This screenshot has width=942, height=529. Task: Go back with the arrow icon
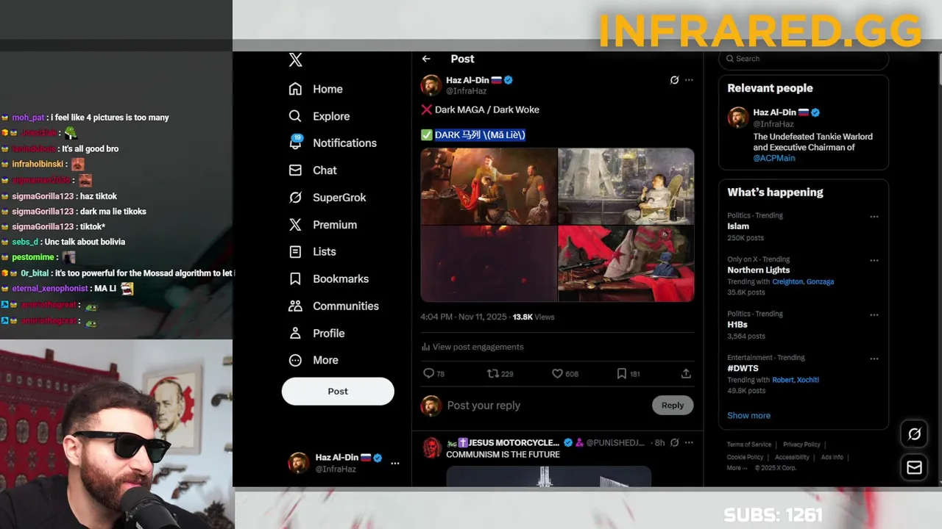[426, 59]
